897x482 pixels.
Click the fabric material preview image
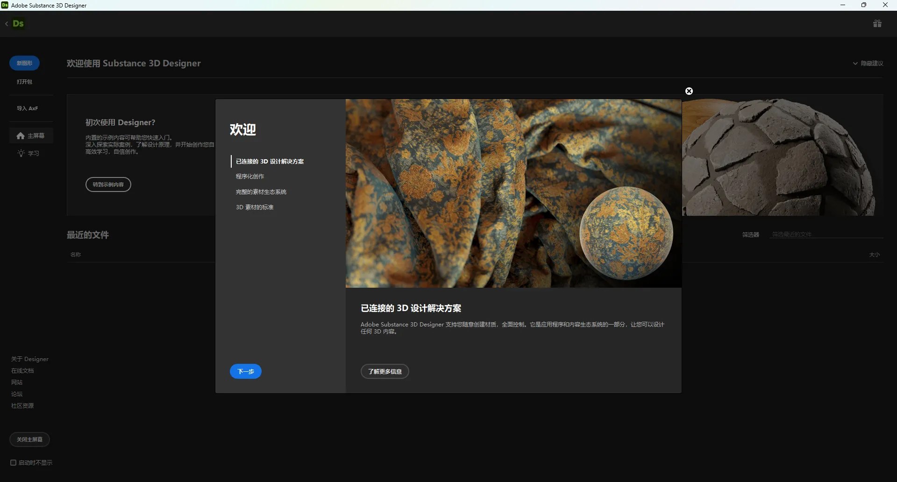click(x=513, y=193)
